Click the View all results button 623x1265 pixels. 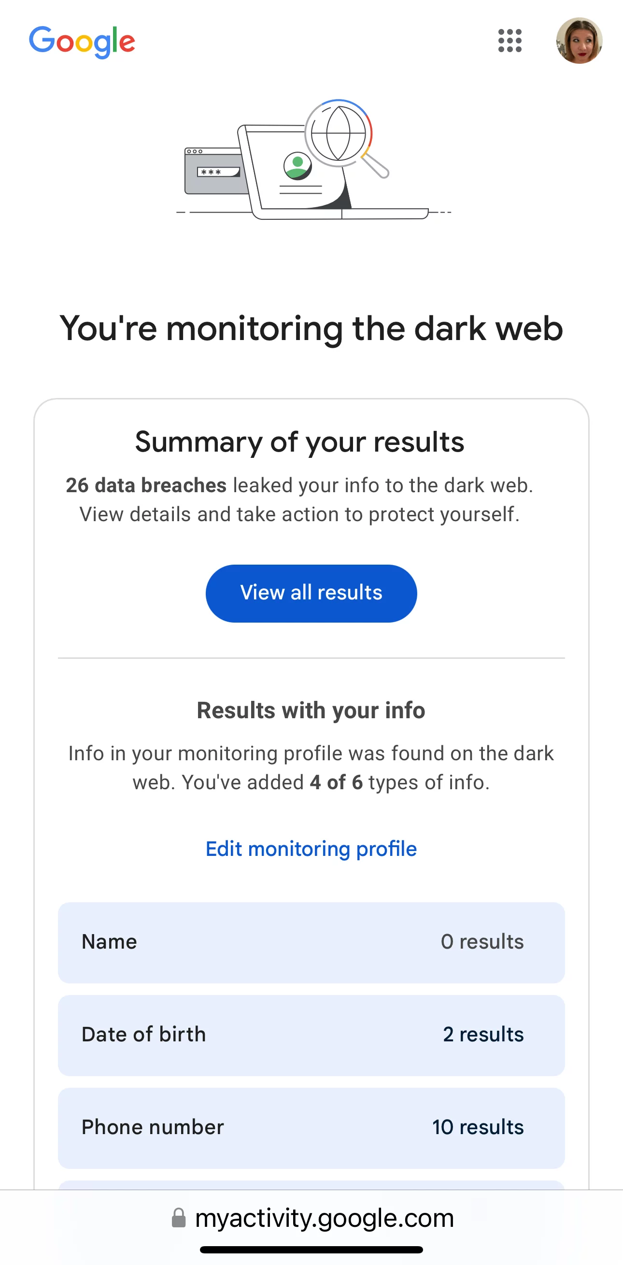click(x=311, y=593)
